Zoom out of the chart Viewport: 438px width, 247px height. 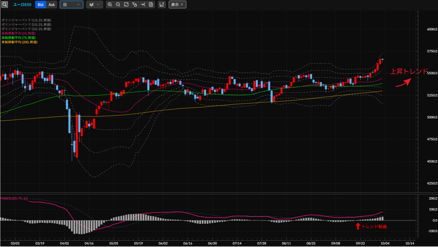point(118,5)
